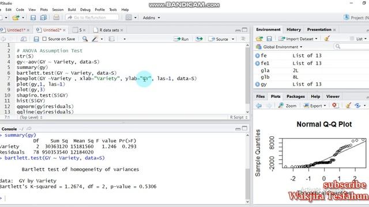This screenshot has height=207, width=369.
Task: Switch to the Packages tab
Action: pos(296,97)
